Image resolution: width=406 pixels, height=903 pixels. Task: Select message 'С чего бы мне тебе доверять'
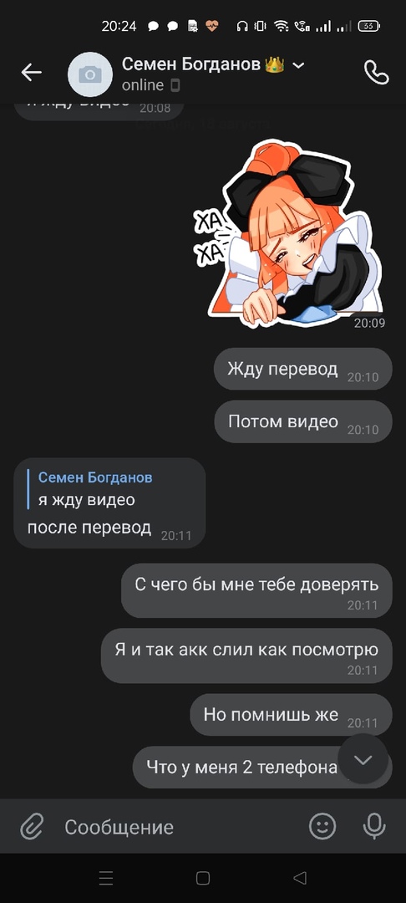click(x=256, y=590)
